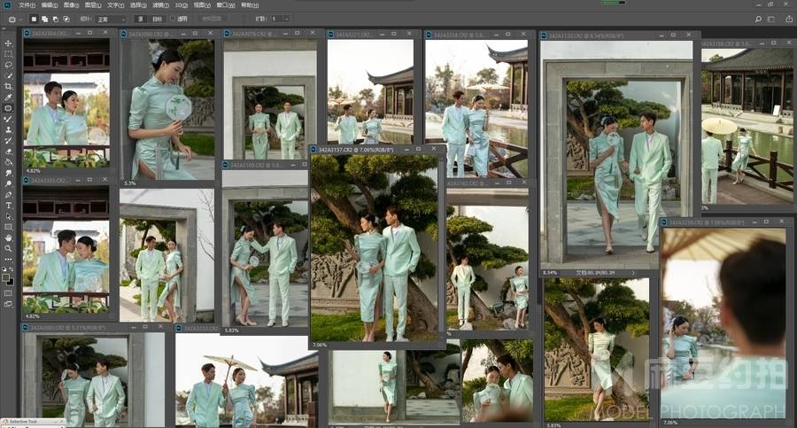Click the foreground color swatch
The image size is (797, 428).
6,277
